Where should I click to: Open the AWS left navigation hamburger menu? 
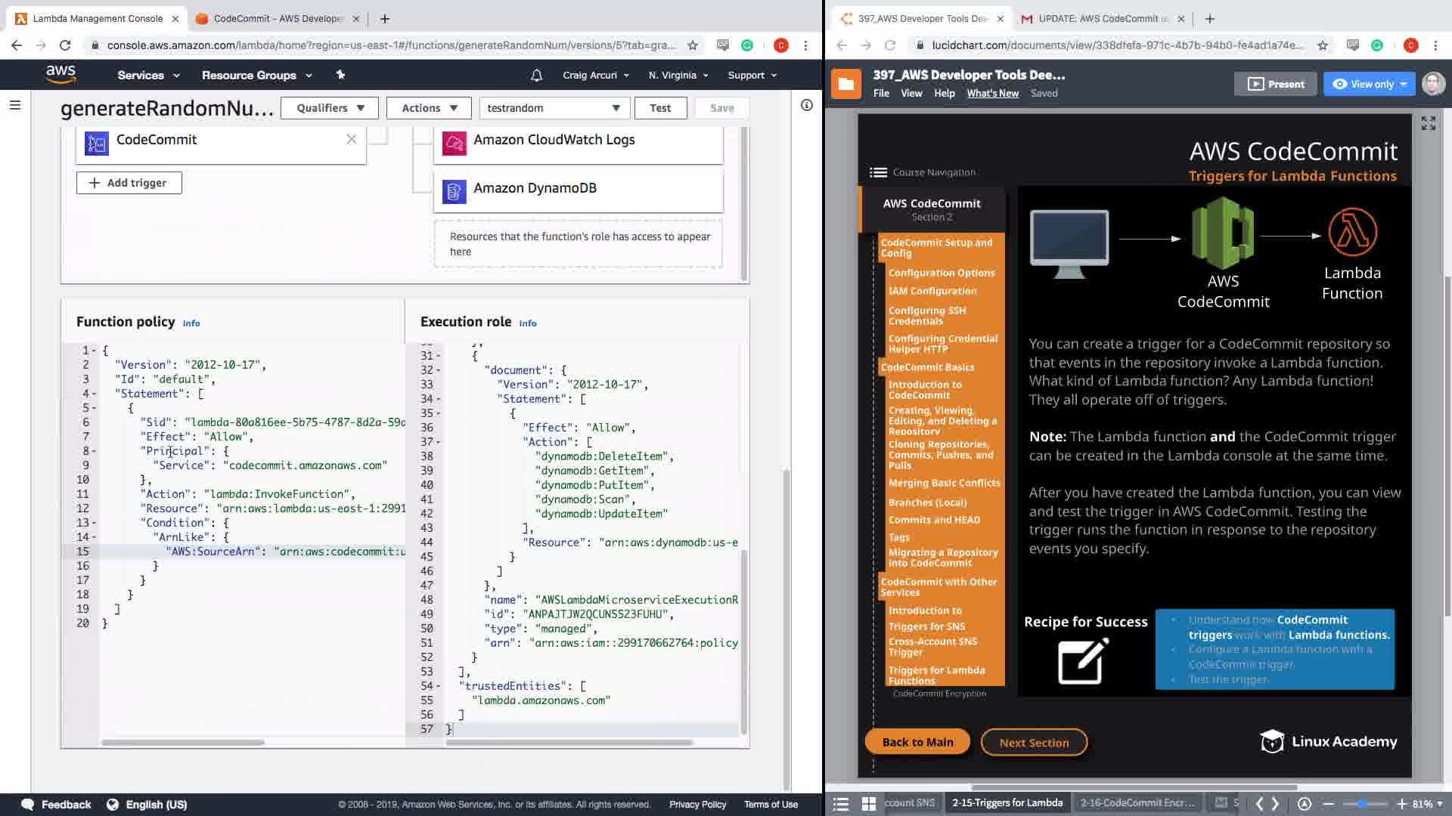14,106
